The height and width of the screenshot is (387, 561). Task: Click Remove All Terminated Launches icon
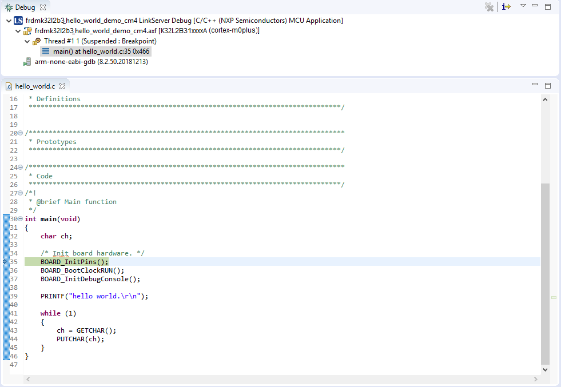click(x=489, y=7)
